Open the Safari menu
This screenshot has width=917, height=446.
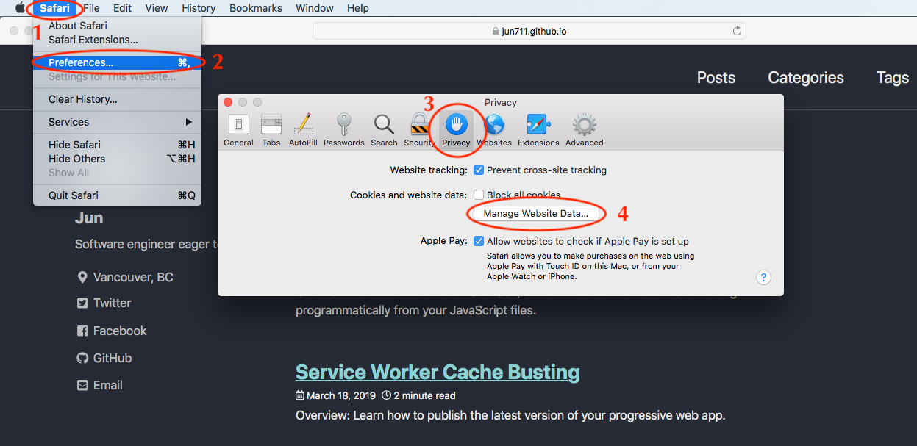tap(55, 8)
